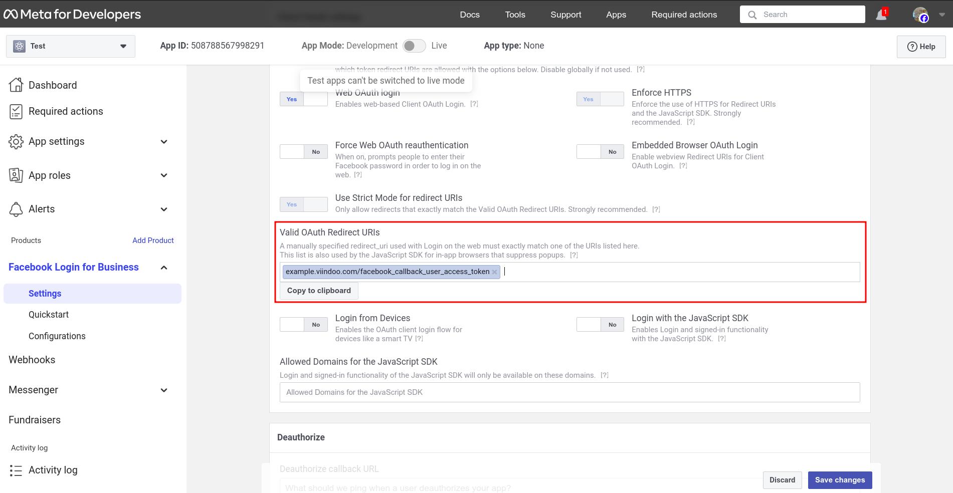The width and height of the screenshot is (953, 493).
Task: Click the search magnifier icon
Action: coord(752,15)
